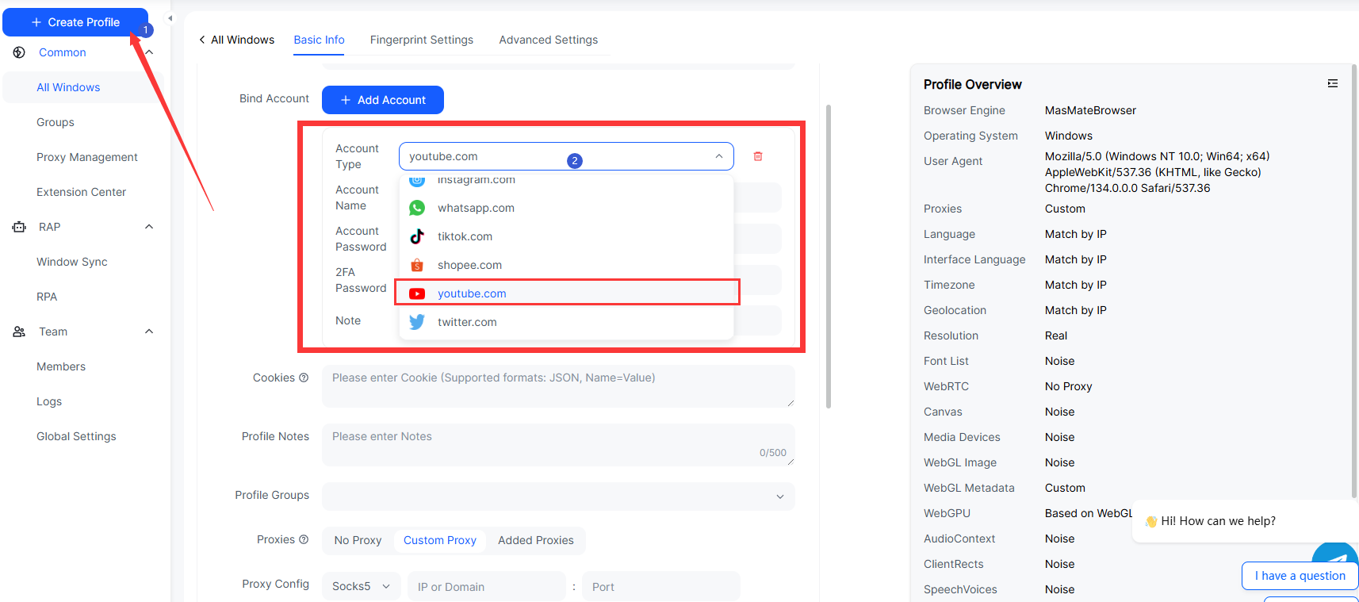
Task: Choose the TikTok icon option
Action: point(417,236)
